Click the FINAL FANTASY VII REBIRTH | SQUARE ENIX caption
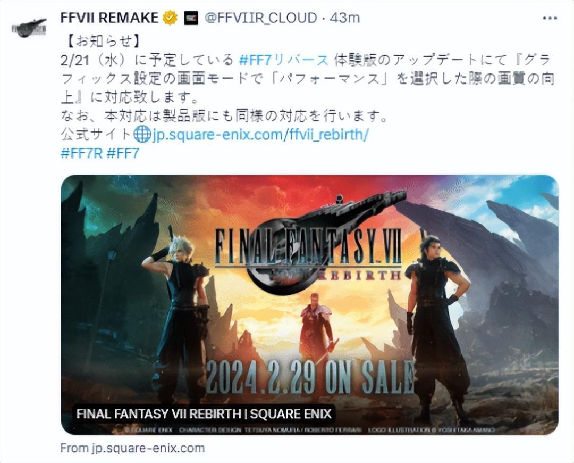The height and width of the screenshot is (463, 574). [x=204, y=414]
